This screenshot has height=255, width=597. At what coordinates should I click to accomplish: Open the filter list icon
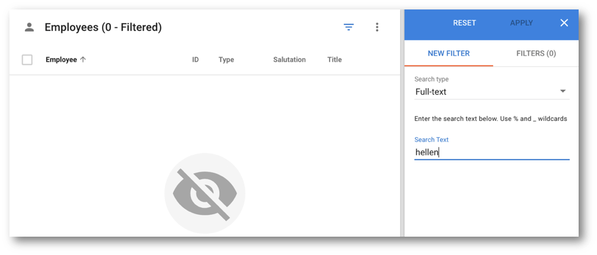(x=349, y=27)
